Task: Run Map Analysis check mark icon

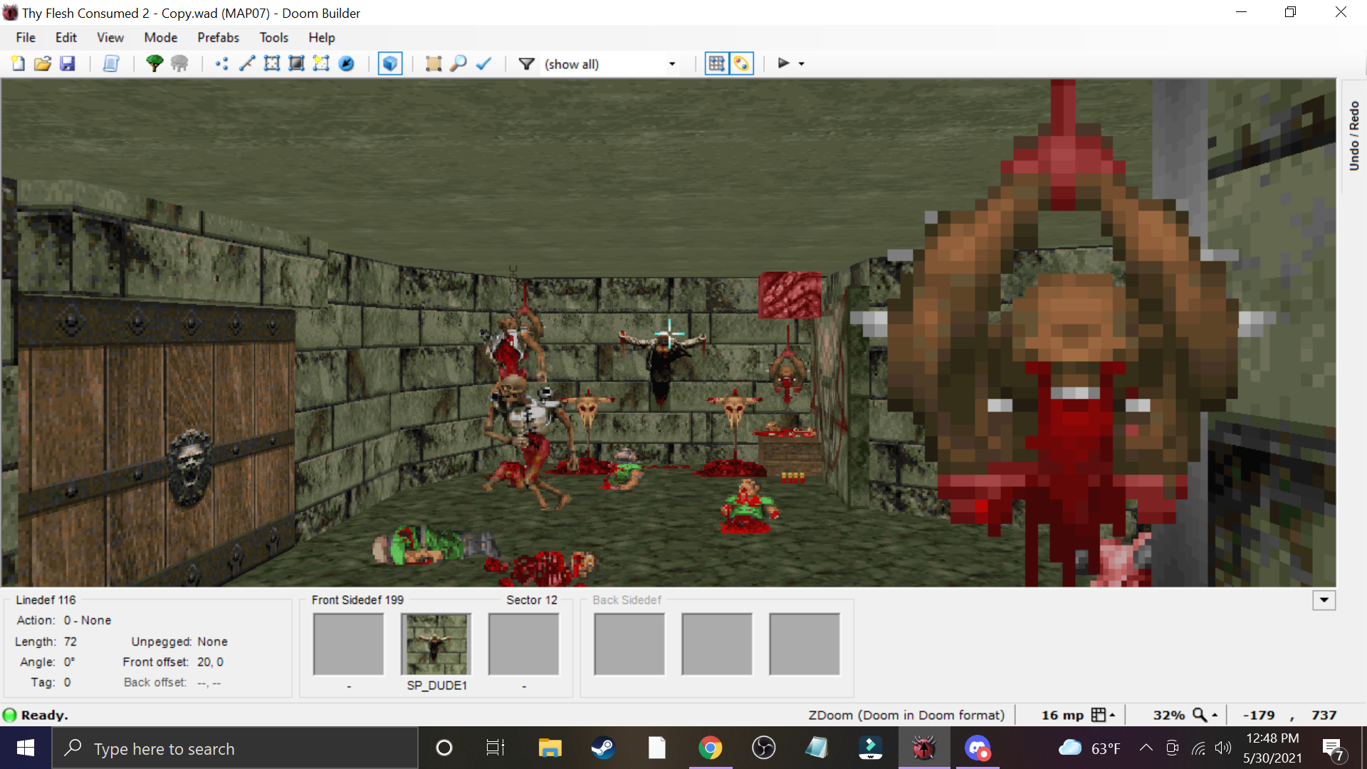Action: tap(483, 64)
